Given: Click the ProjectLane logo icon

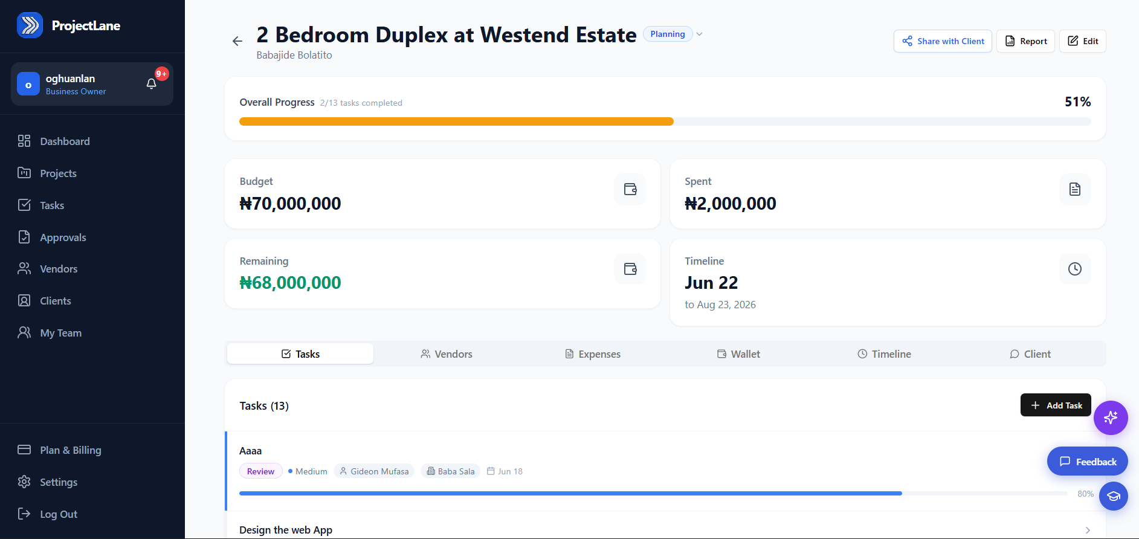Looking at the screenshot, I should [30, 25].
